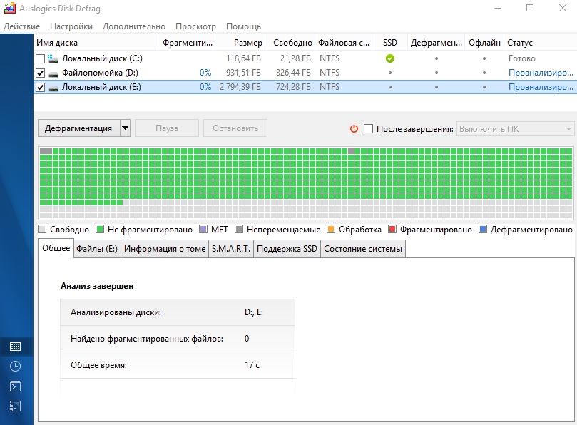The image size is (577, 425).
Task: Open the Настройки menu
Action: point(71,26)
